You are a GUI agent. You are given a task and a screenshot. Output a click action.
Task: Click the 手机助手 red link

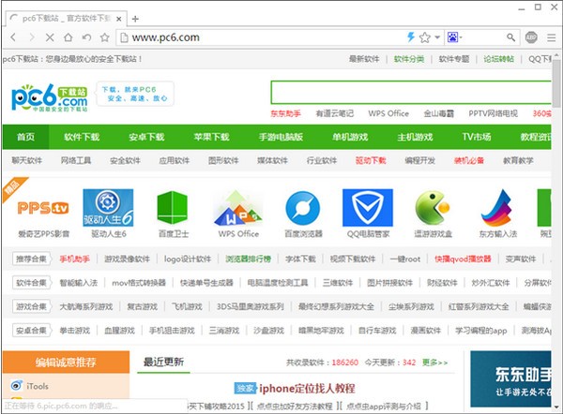pos(75,258)
